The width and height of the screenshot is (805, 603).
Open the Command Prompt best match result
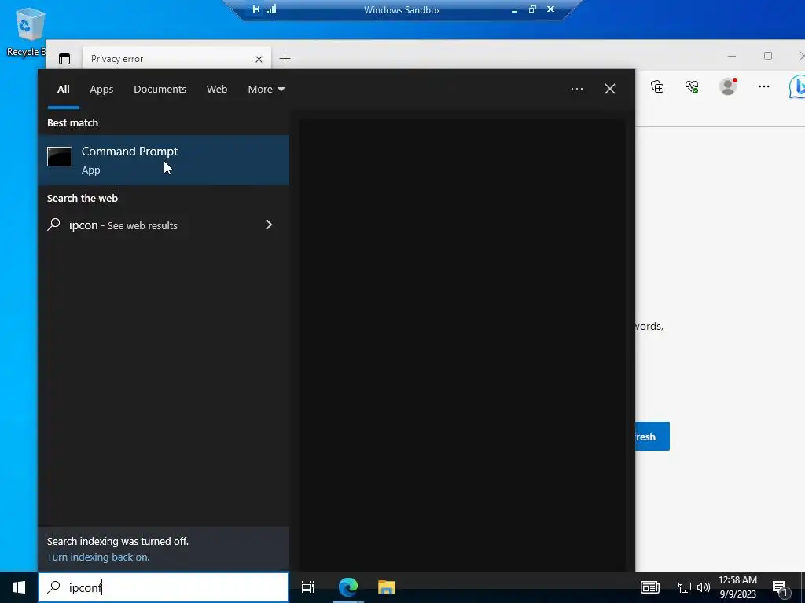[x=164, y=160]
